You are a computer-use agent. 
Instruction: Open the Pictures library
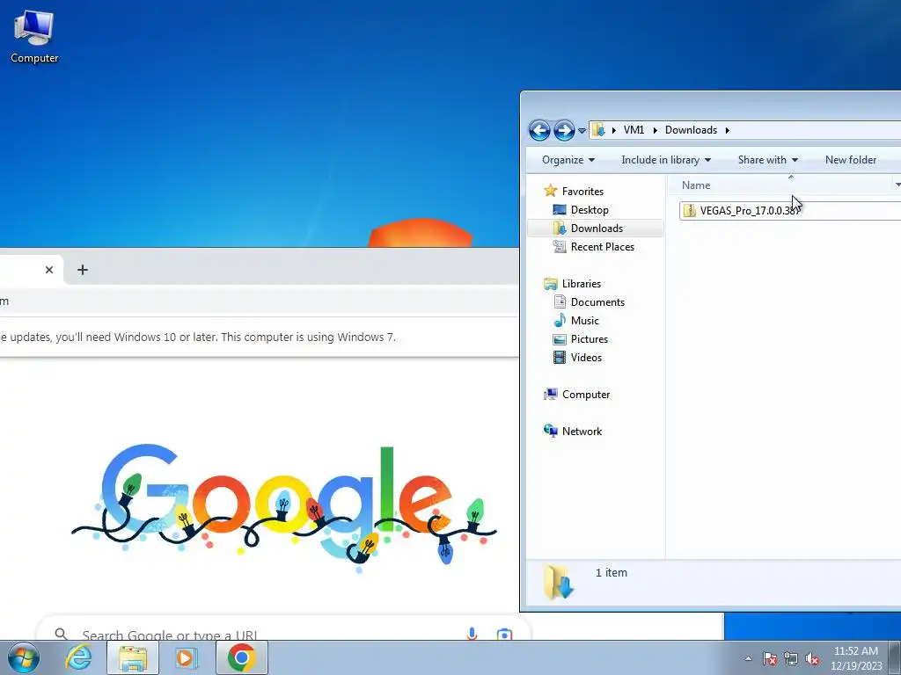point(589,338)
